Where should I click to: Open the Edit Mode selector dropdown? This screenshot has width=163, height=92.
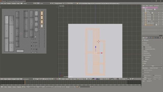[81, 79]
